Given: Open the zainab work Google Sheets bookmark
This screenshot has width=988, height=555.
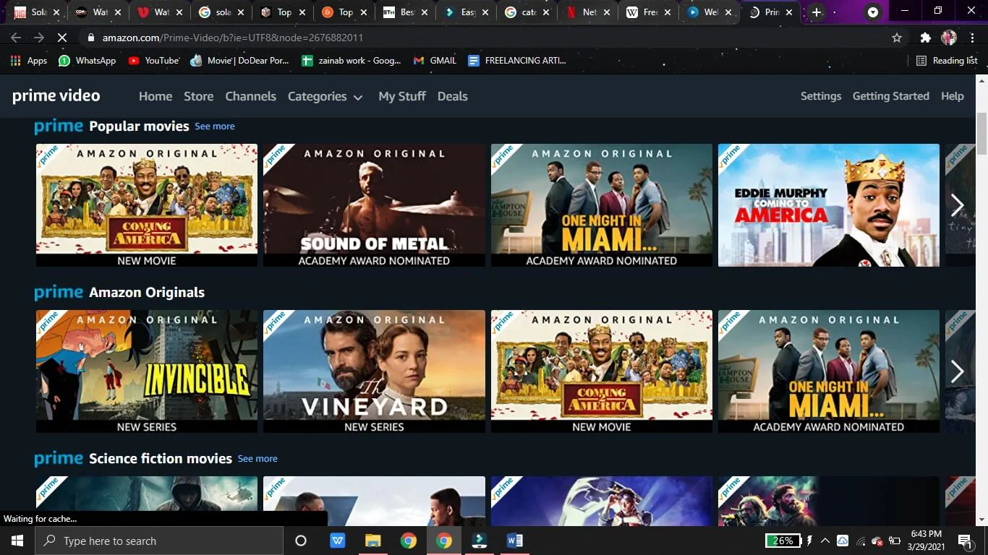Looking at the screenshot, I should click(351, 61).
